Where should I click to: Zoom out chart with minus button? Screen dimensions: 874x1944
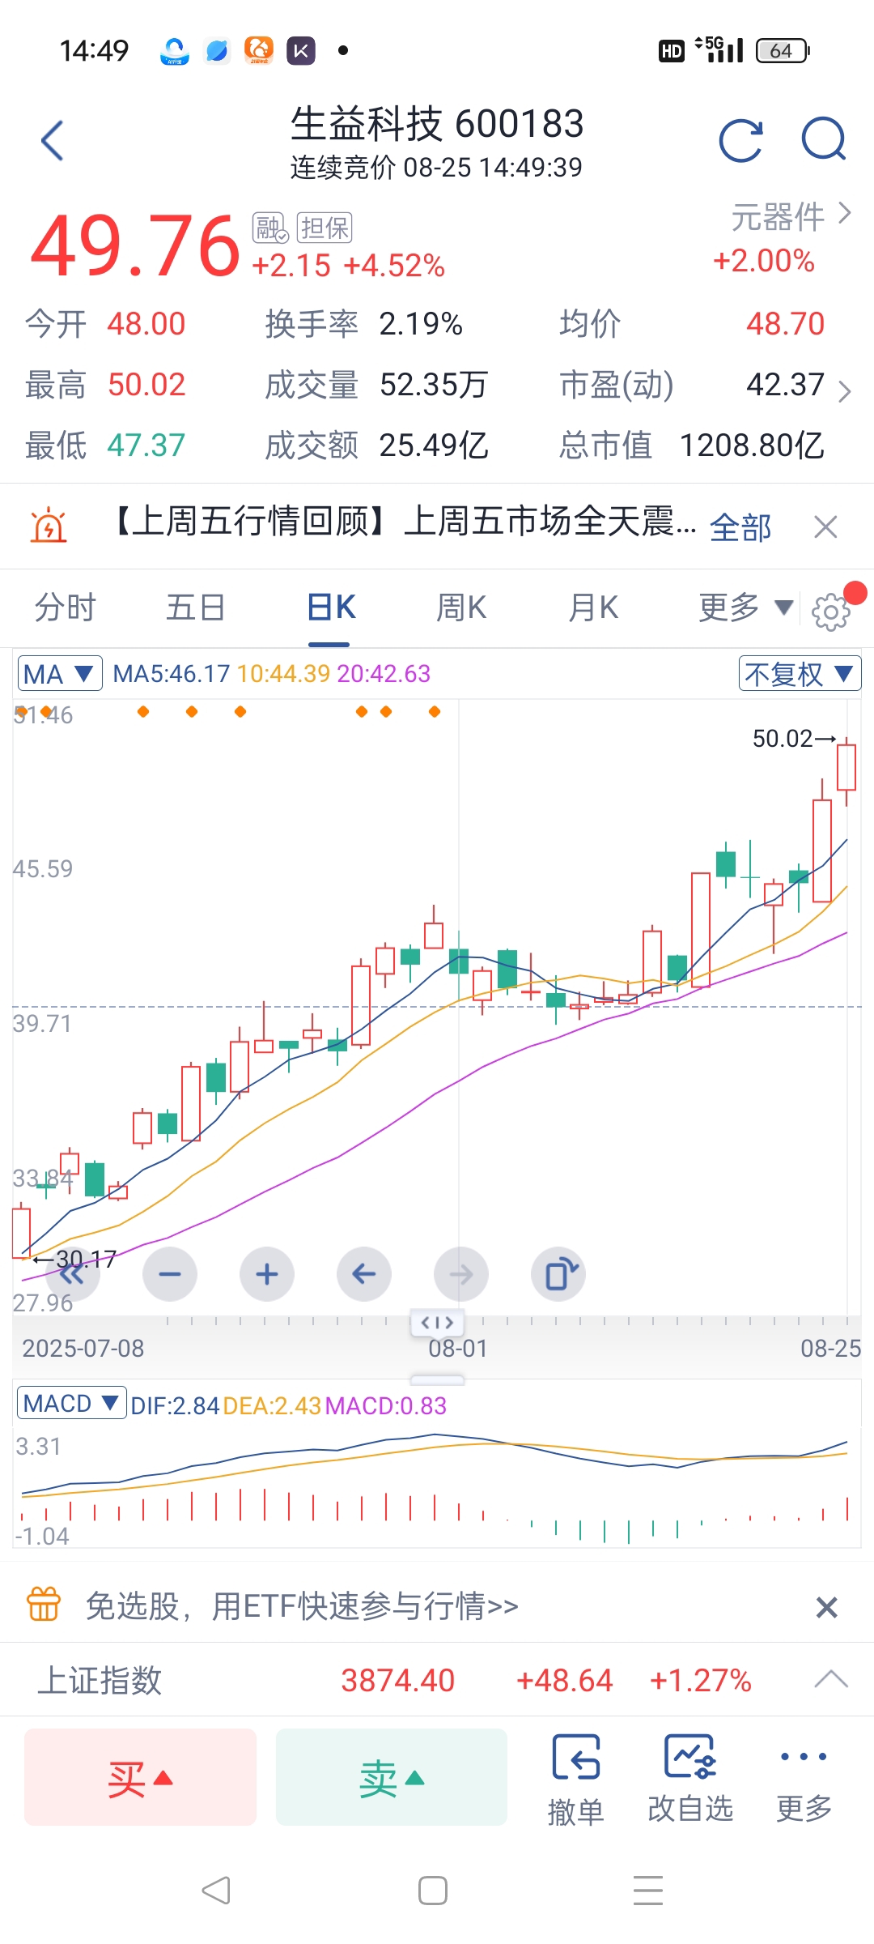170,1274
